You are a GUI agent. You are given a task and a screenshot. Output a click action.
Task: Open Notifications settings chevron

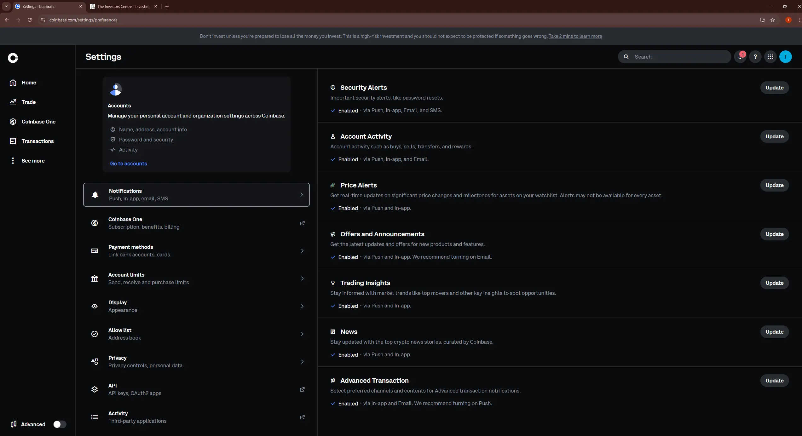(302, 195)
